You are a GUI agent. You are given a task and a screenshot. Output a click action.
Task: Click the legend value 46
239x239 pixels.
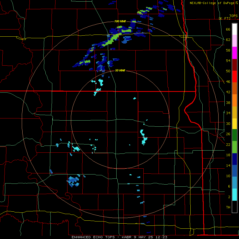click(228, 82)
